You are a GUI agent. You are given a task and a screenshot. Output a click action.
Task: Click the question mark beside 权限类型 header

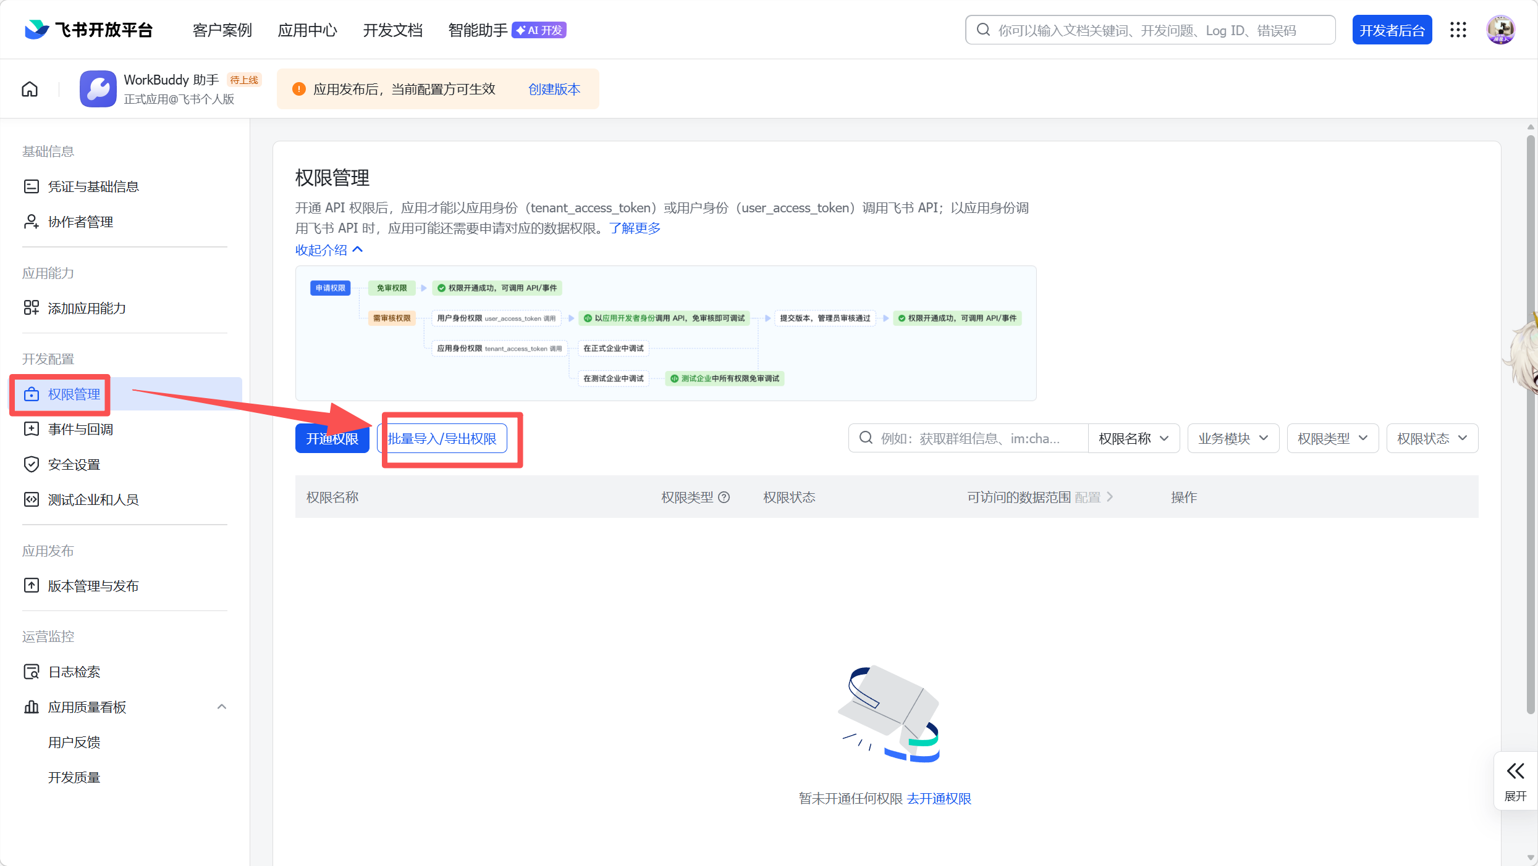point(724,498)
